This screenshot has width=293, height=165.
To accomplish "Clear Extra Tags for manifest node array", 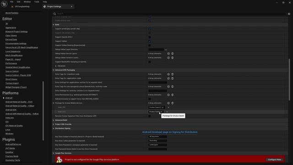I will [x=172, y=74].
